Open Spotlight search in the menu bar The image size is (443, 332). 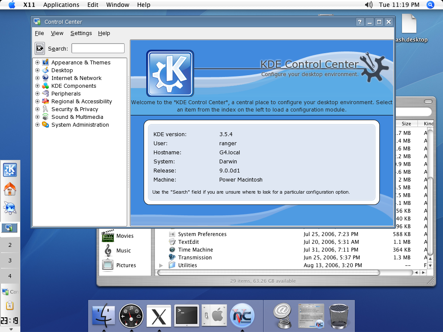point(430,5)
